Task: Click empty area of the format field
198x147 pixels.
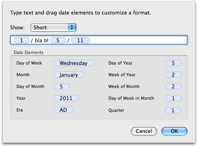Action: coord(138,40)
